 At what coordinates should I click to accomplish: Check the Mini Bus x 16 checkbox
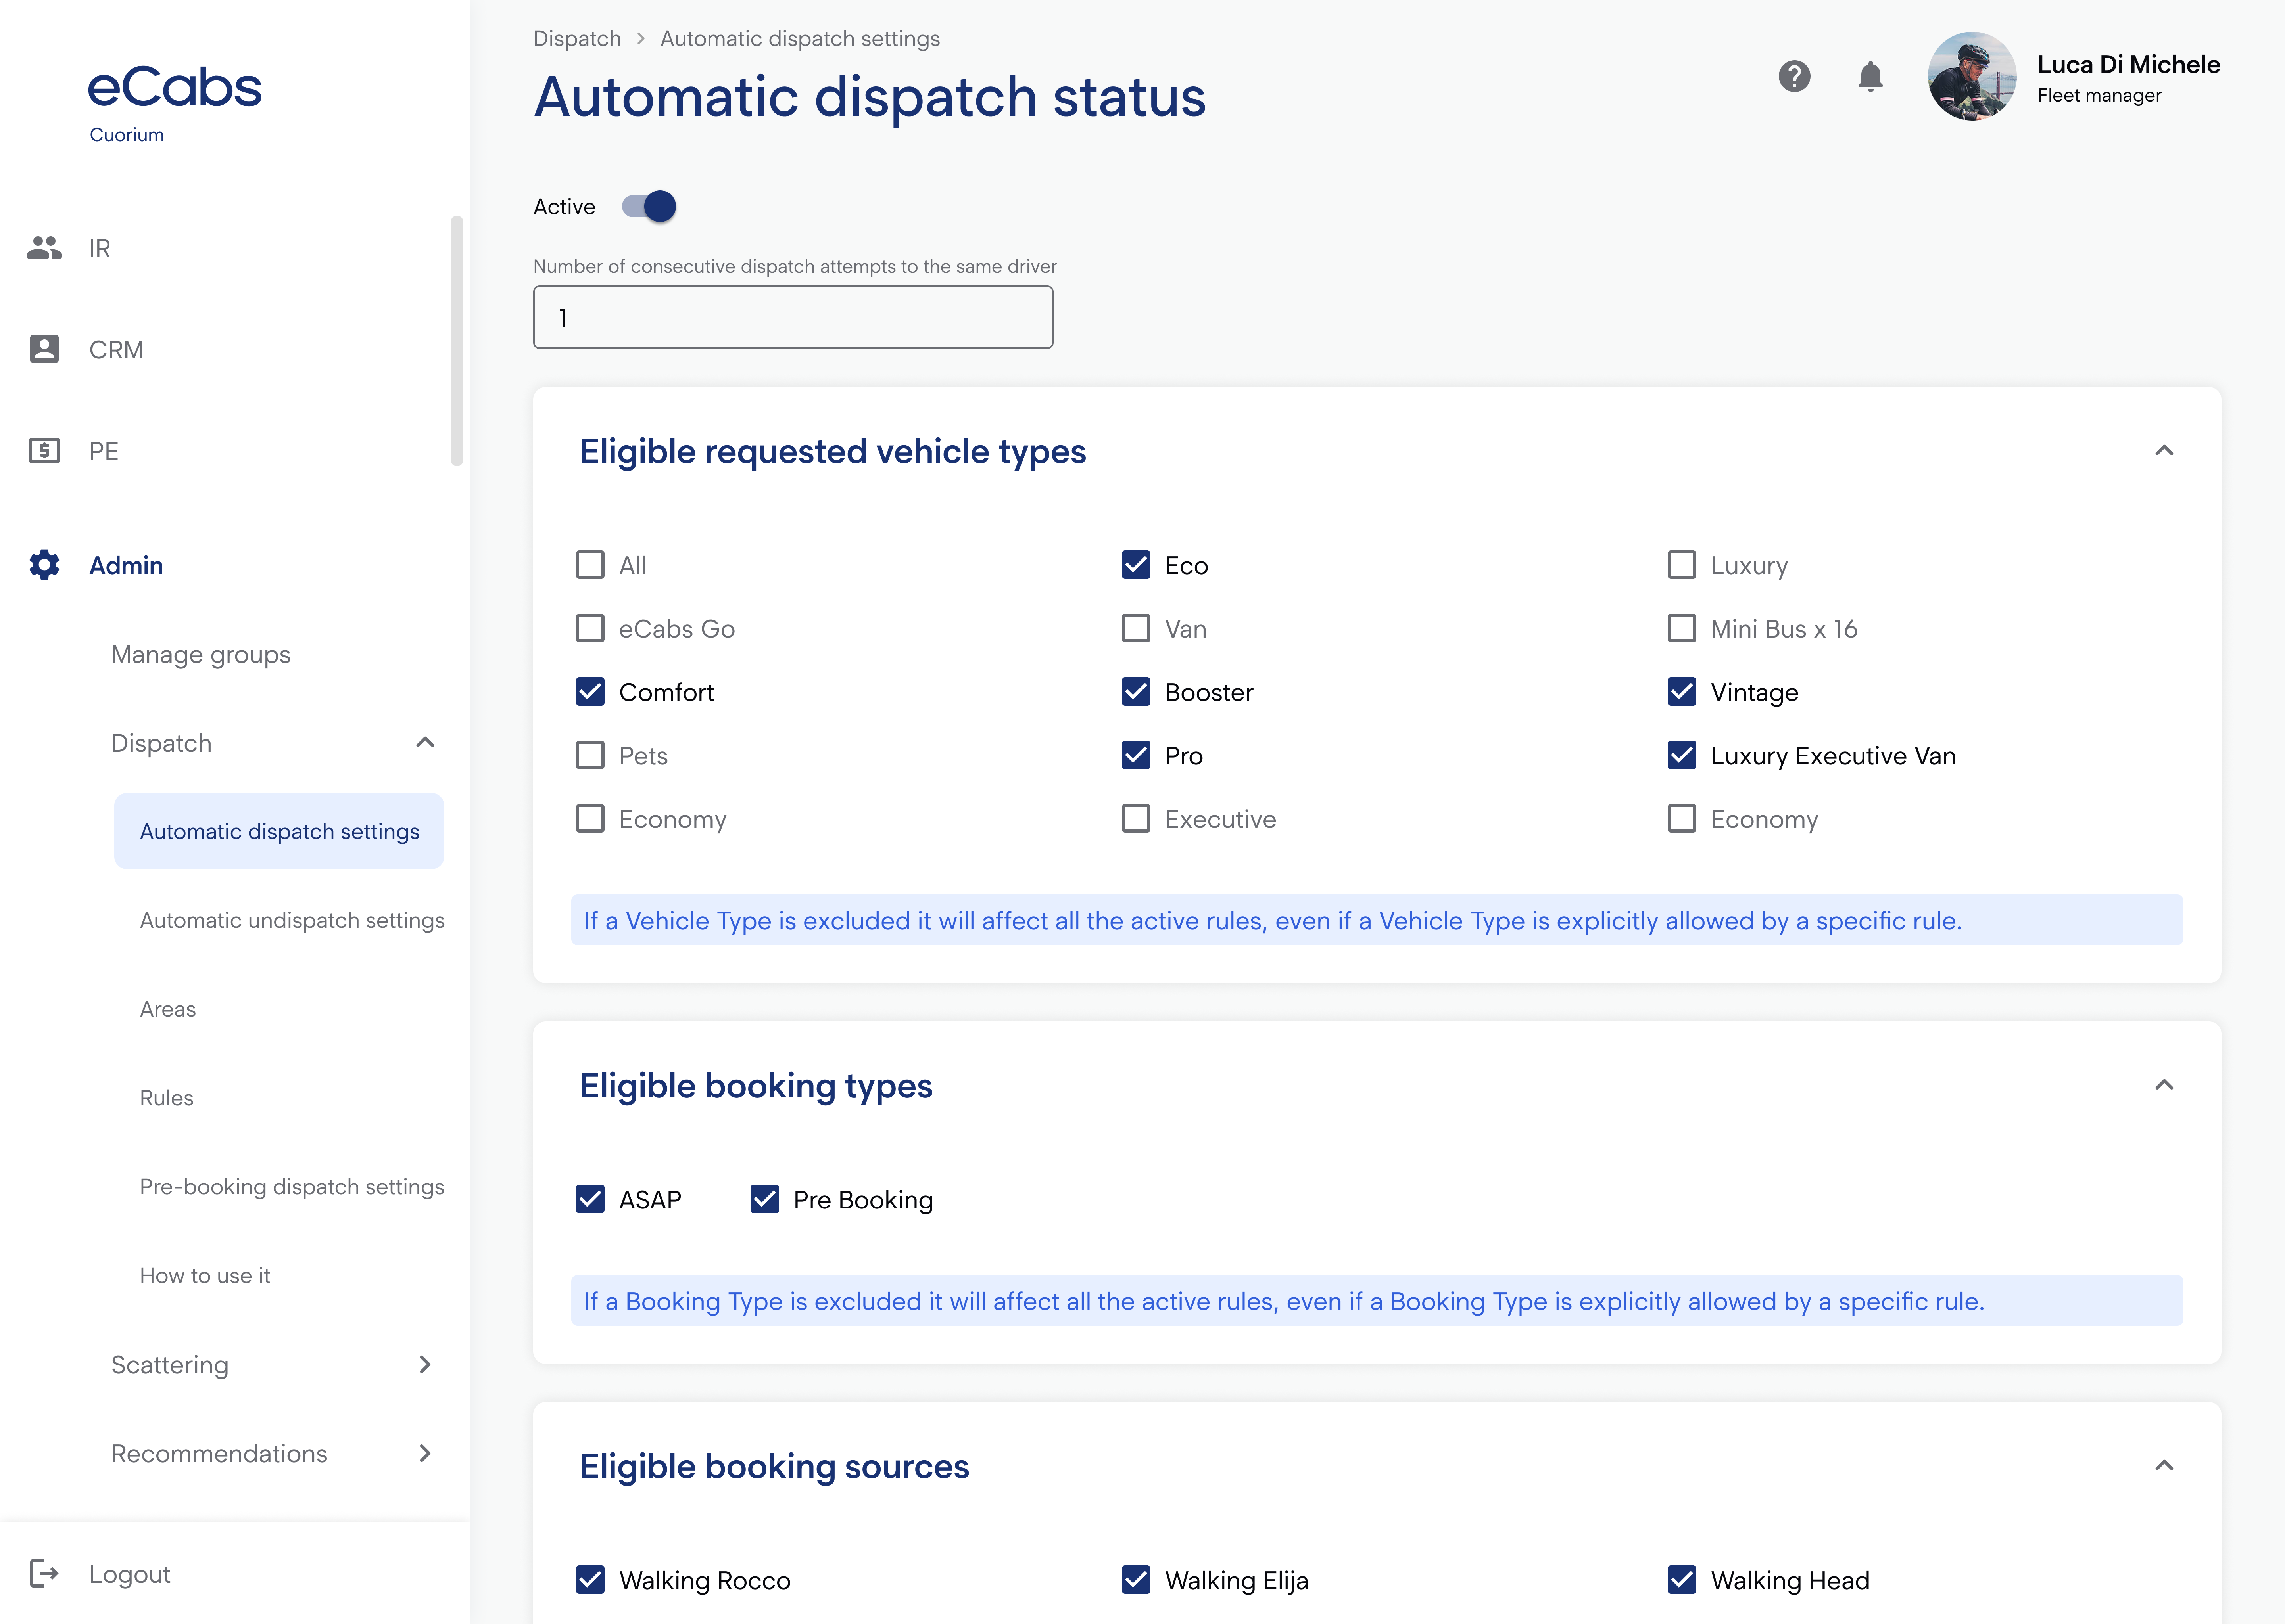click(x=1682, y=629)
